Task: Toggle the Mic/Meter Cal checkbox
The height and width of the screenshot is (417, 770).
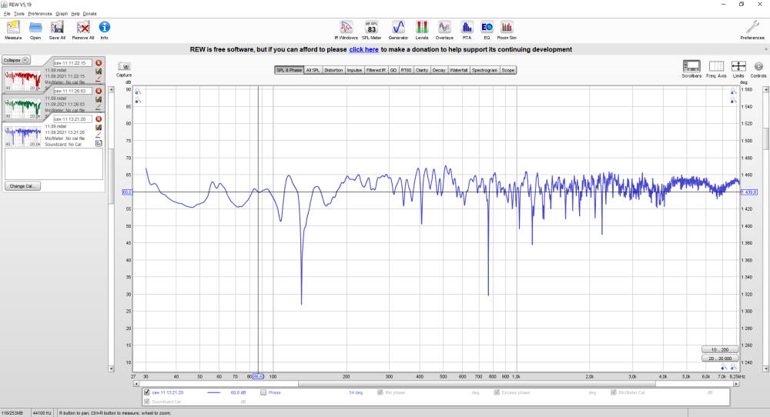Action: click(x=614, y=392)
